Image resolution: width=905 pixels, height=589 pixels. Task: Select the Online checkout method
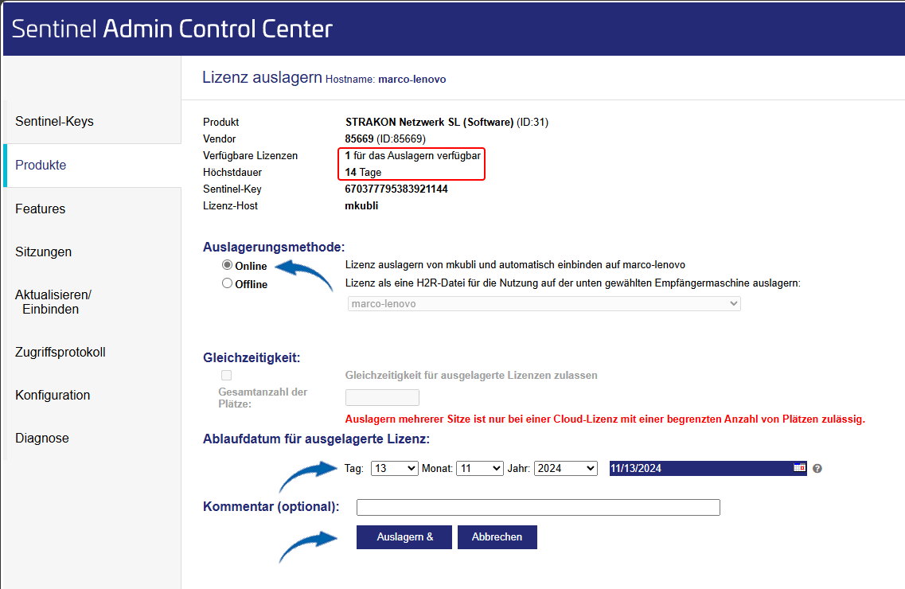click(228, 265)
